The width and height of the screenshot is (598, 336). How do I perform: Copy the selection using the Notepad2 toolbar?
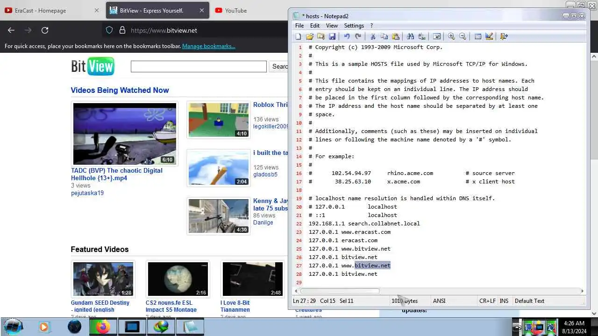click(384, 36)
